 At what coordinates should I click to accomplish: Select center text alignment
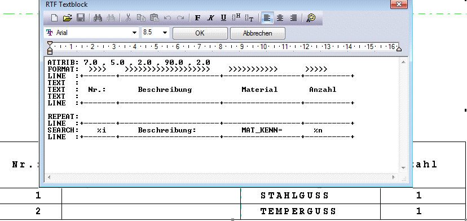[x=280, y=18]
